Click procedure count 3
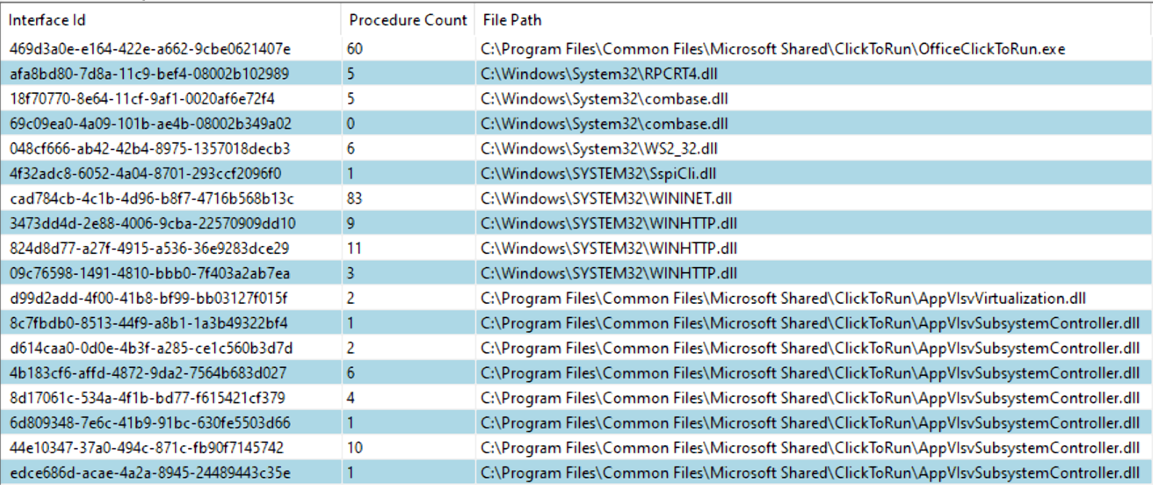The height and width of the screenshot is (487, 1153). coord(350,273)
